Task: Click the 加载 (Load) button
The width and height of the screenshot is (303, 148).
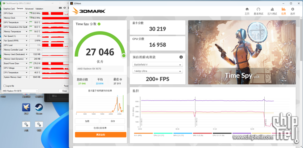Action: 87,121
